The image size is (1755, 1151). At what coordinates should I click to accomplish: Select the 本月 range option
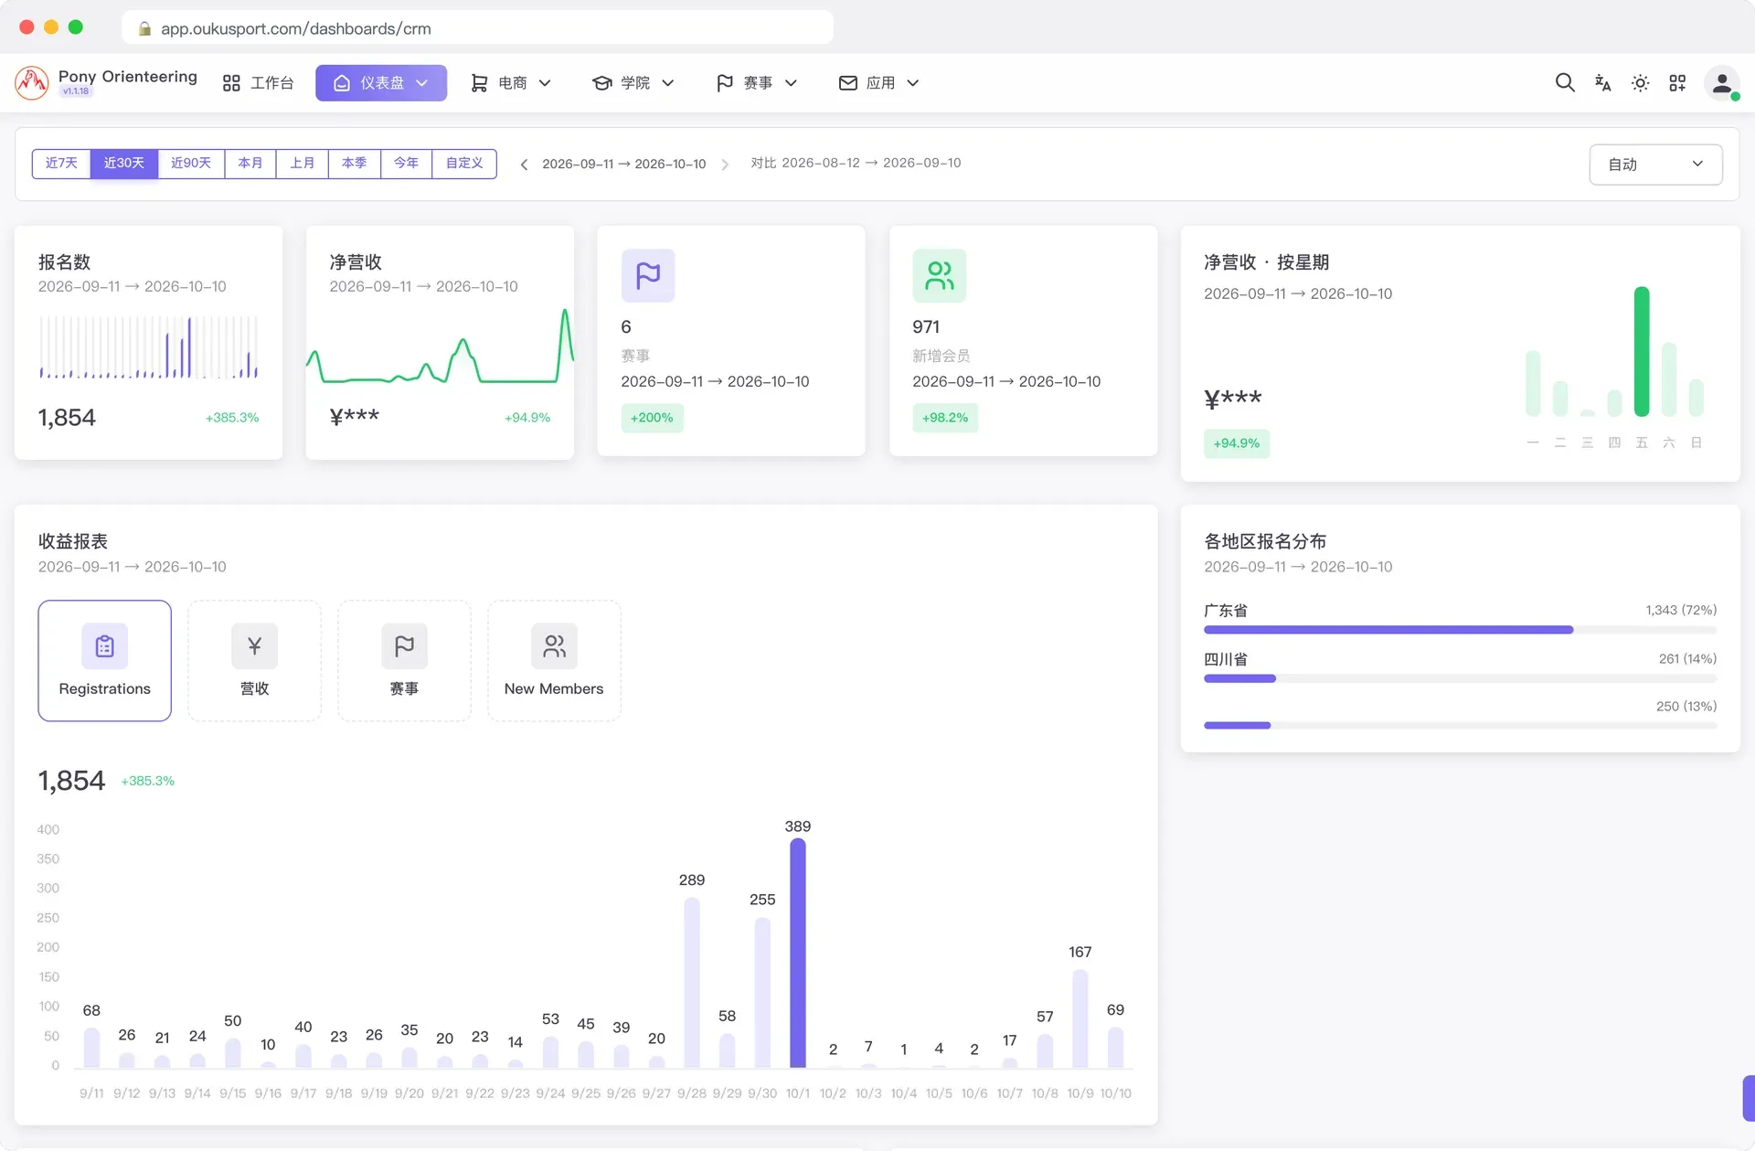[250, 164]
